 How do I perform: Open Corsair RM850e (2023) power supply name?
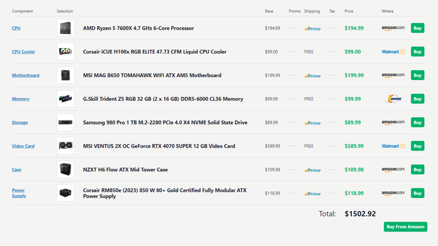click(164, 193)
